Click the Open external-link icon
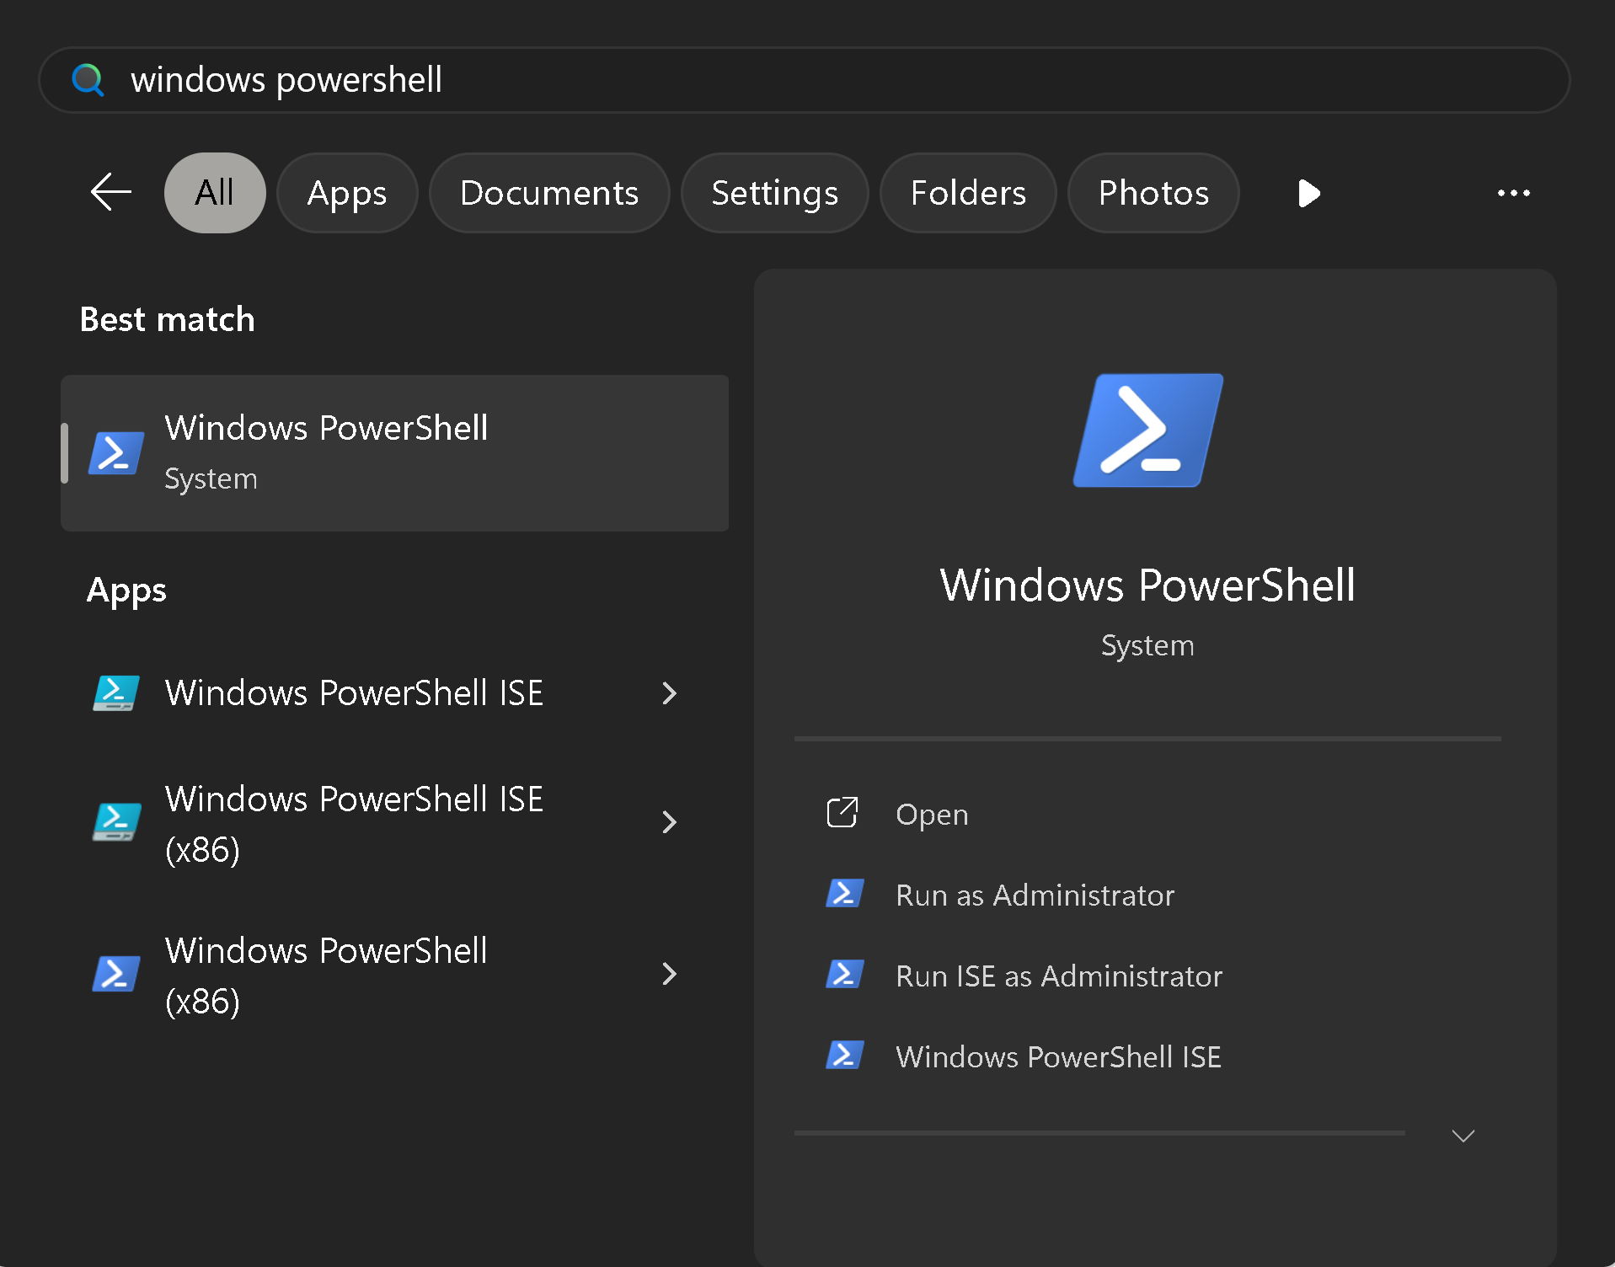 (x=842, y=814)
